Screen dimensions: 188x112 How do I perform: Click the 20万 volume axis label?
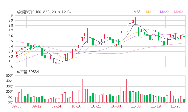9,92
